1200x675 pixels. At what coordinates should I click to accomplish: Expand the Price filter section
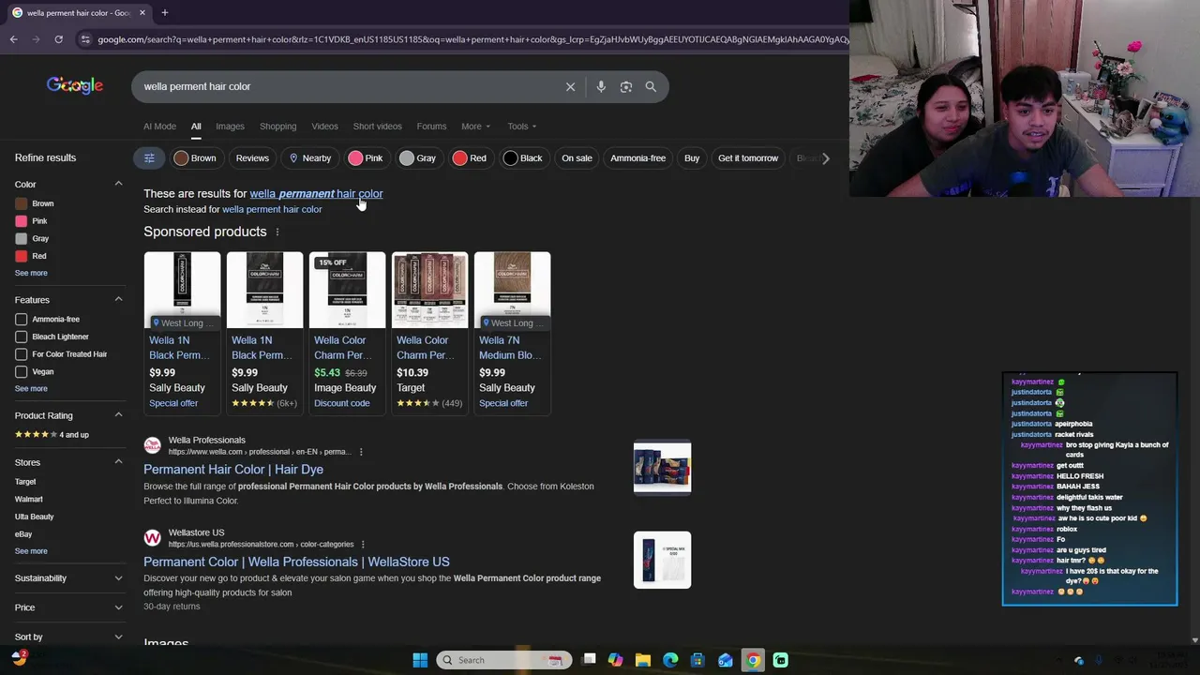click(x=118, y=607)
